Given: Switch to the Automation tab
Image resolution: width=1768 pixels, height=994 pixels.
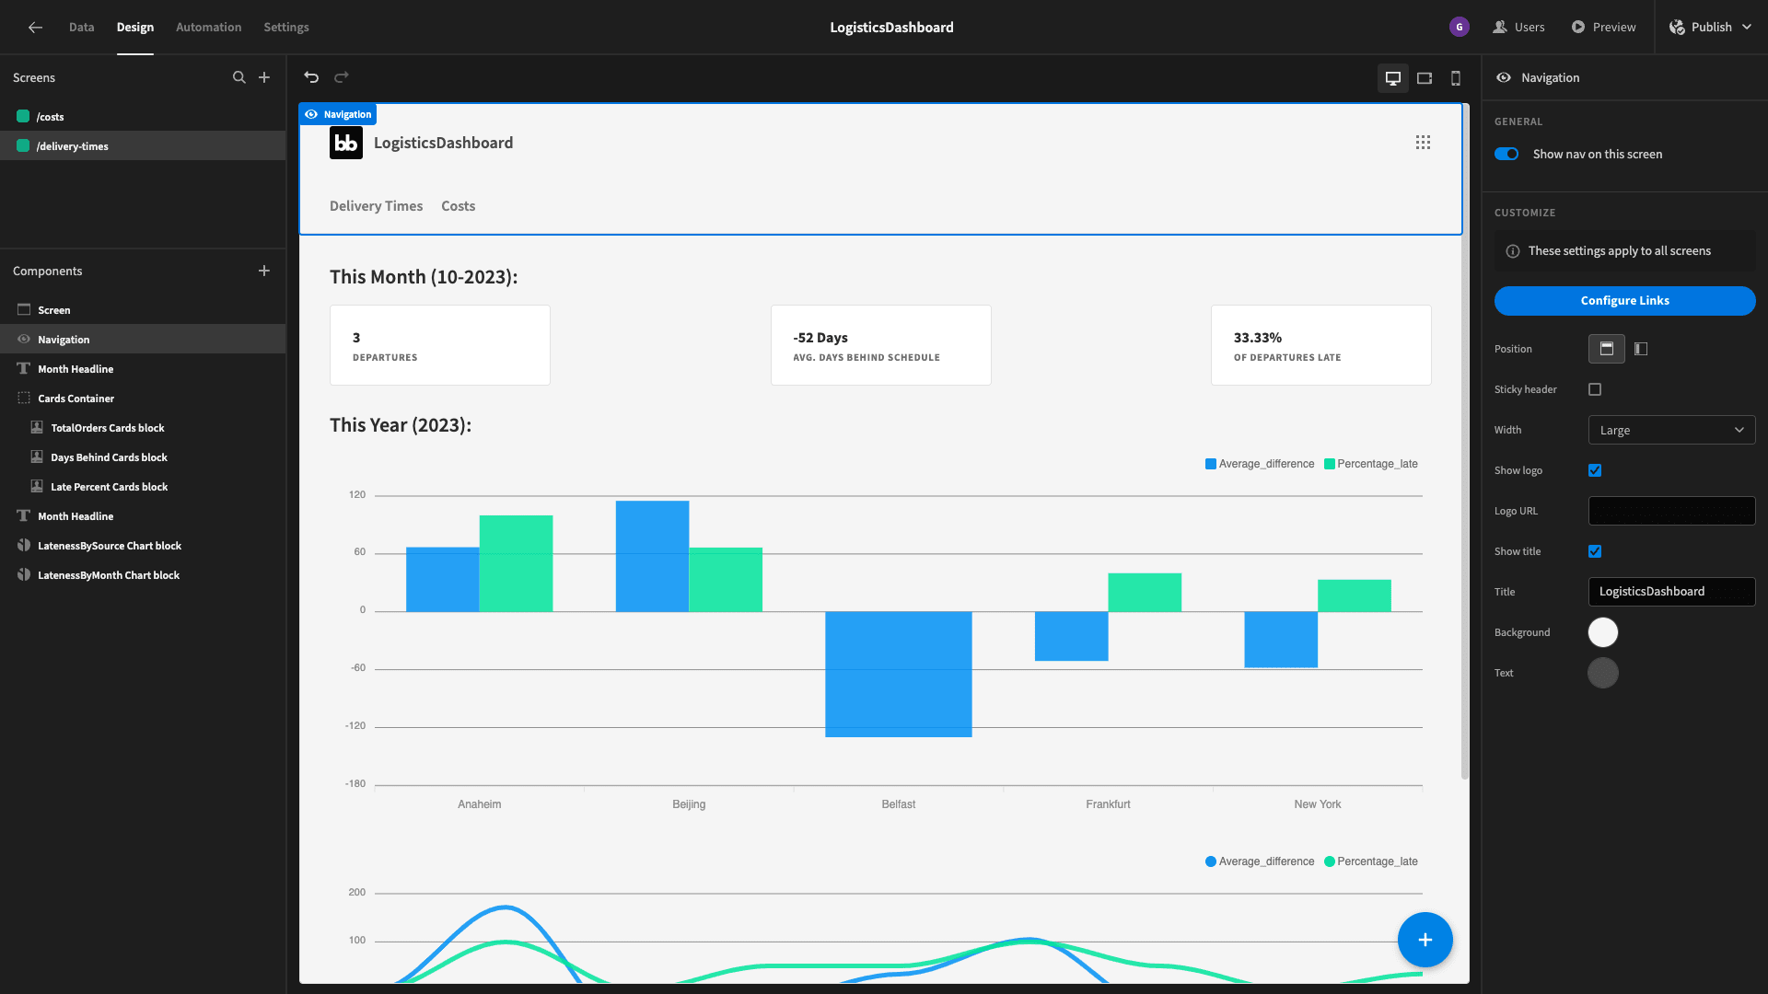Looking at the screenshot, I should click(208, 27).
